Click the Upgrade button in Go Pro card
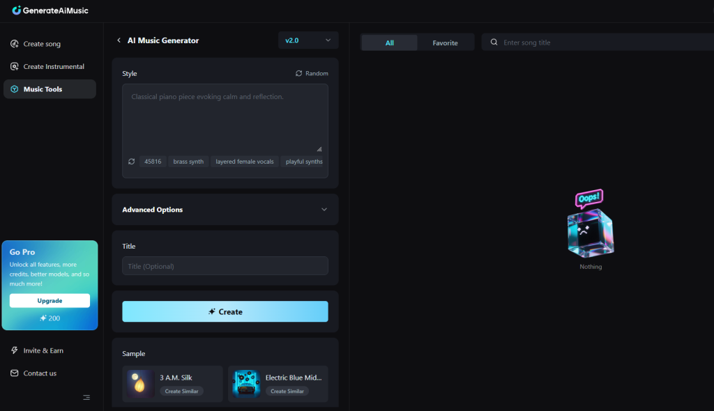714x411 pixels. 50,300
